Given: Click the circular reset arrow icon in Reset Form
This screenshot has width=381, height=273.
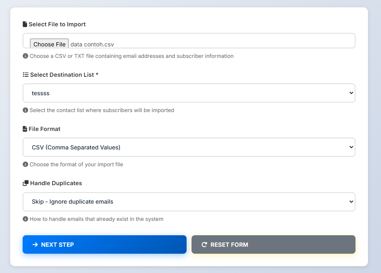Looking at the screenshot, I should pyautogui.click(x=204, y=245).
